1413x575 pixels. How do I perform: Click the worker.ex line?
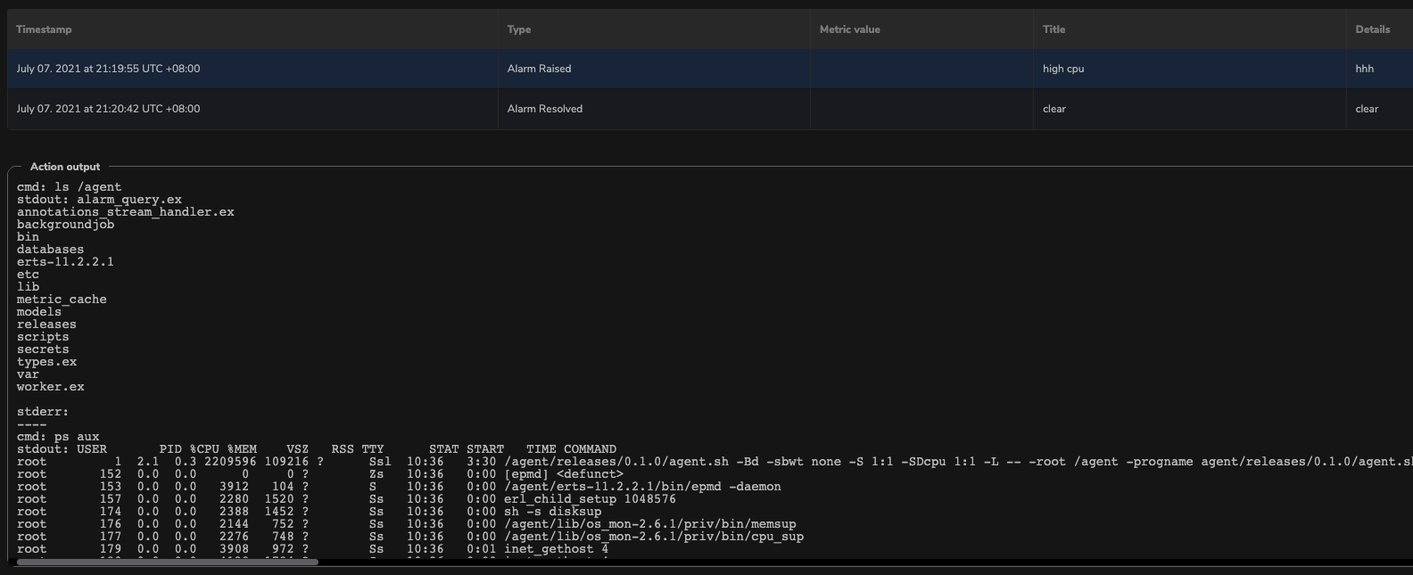[50, 387]
